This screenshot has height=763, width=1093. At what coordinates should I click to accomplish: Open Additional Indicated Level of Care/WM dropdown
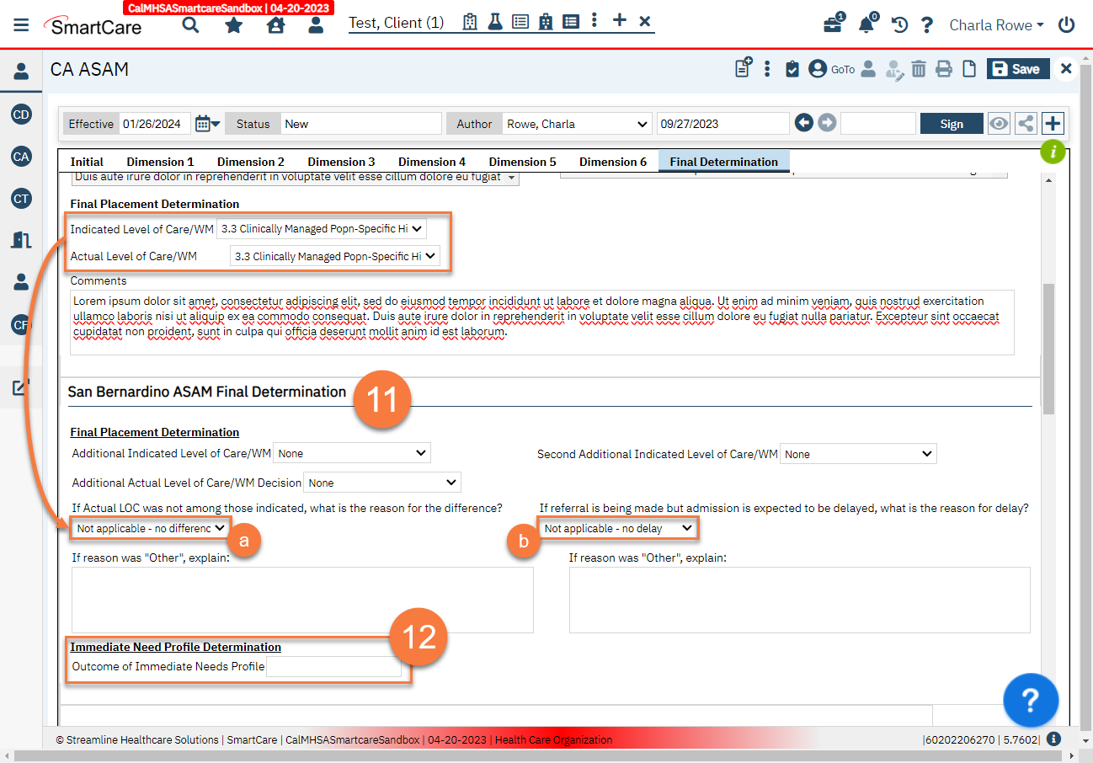(x=352, y=453)
